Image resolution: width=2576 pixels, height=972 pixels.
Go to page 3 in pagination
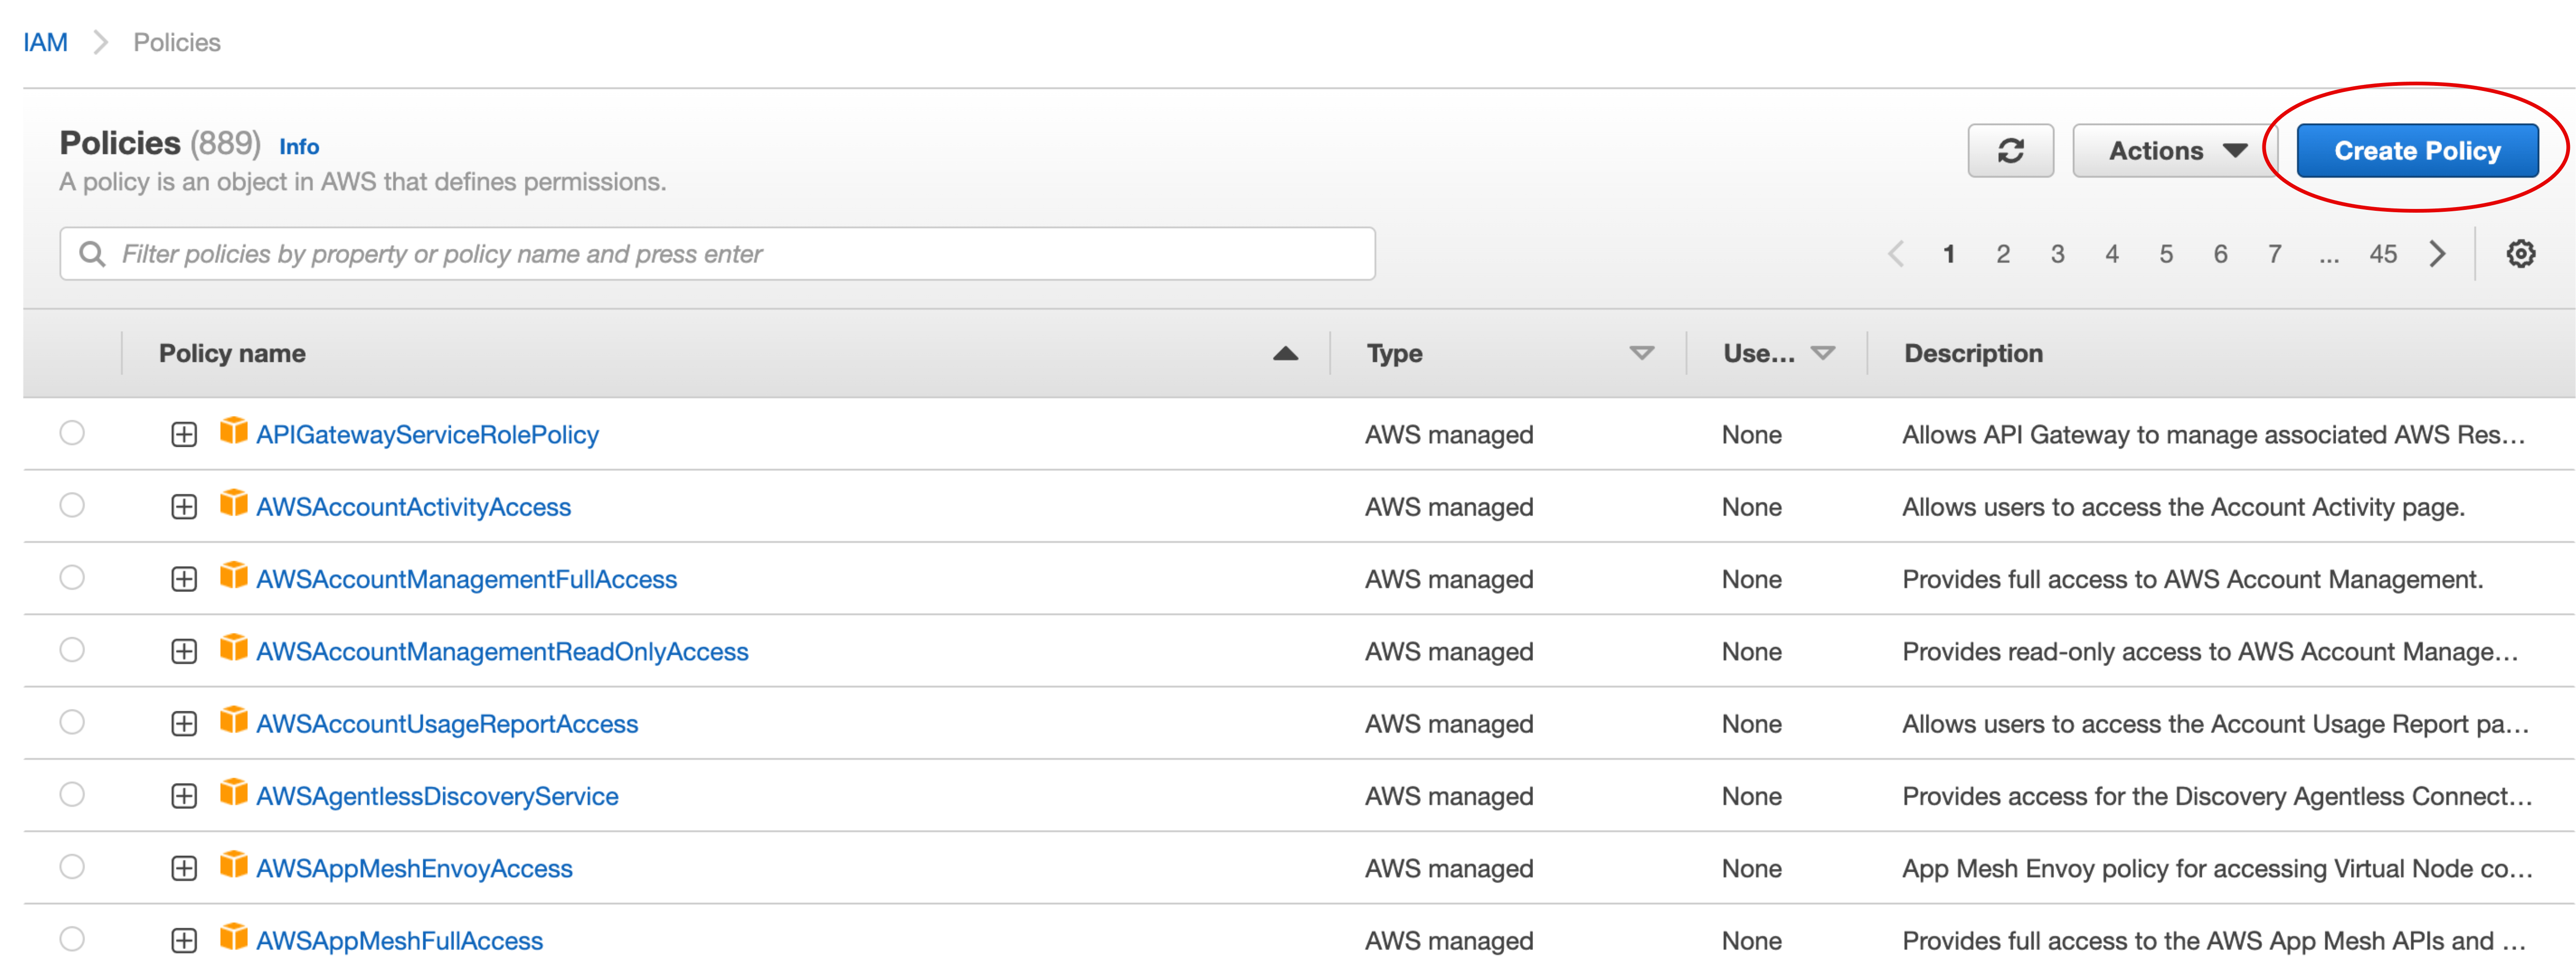(2057, 254)
